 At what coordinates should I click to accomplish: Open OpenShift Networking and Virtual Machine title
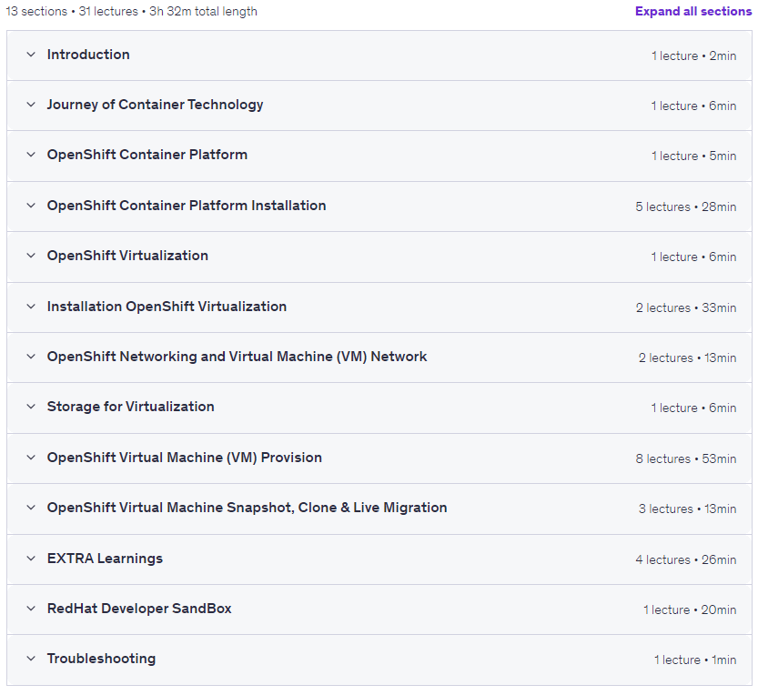[x=237, y=357]
